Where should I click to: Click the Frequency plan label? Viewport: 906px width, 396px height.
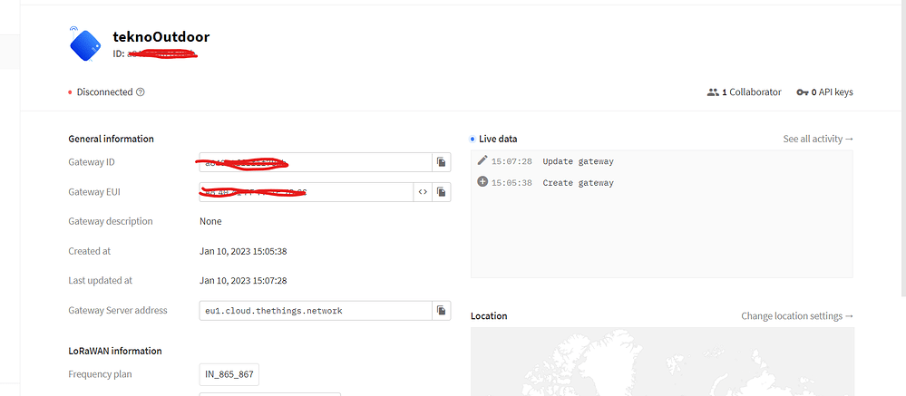coord(100,374)
